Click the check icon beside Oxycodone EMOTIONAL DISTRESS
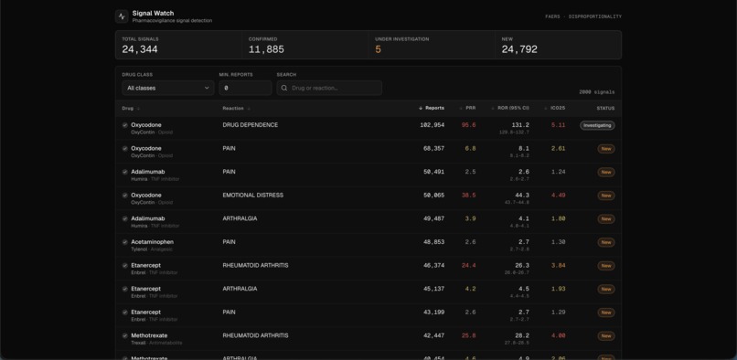The image size is (737, 360). (x=125, y=195)
